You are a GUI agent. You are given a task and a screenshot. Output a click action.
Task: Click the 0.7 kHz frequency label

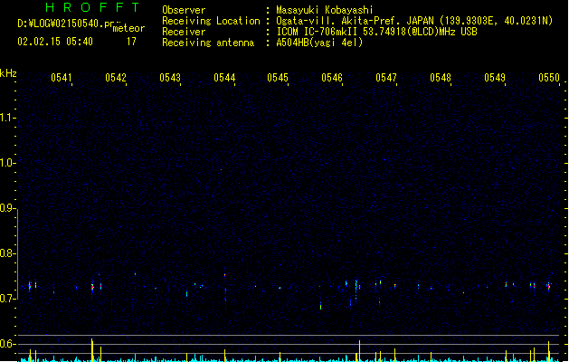tap(7, 299)
